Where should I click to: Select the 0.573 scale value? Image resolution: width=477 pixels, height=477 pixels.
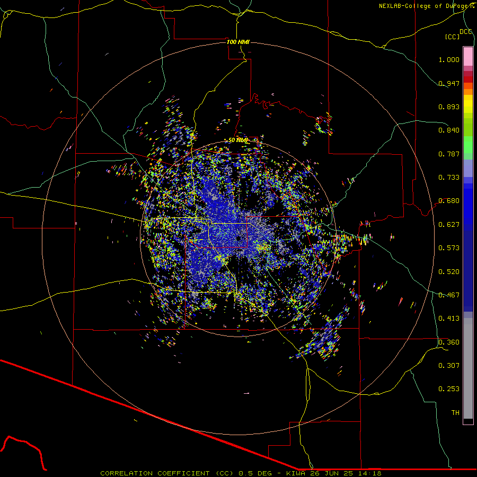[449, 248]
